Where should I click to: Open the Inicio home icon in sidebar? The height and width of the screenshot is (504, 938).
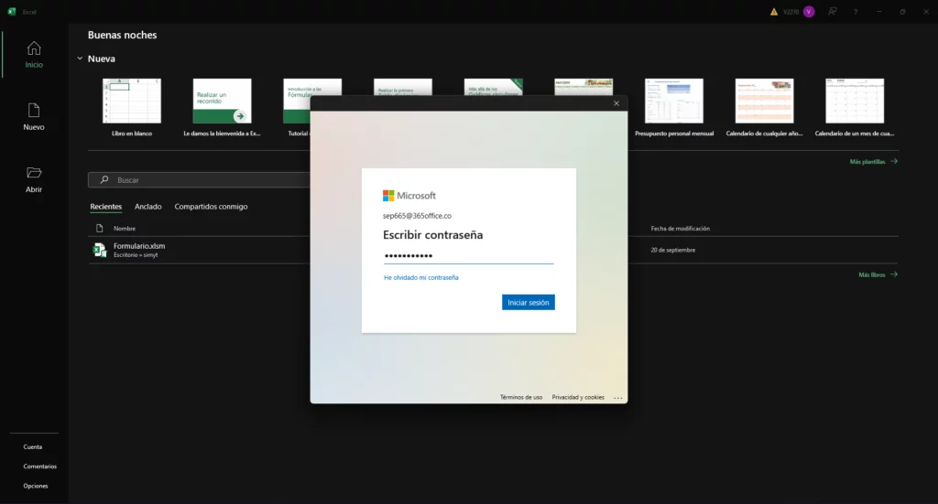pos(34,48)
